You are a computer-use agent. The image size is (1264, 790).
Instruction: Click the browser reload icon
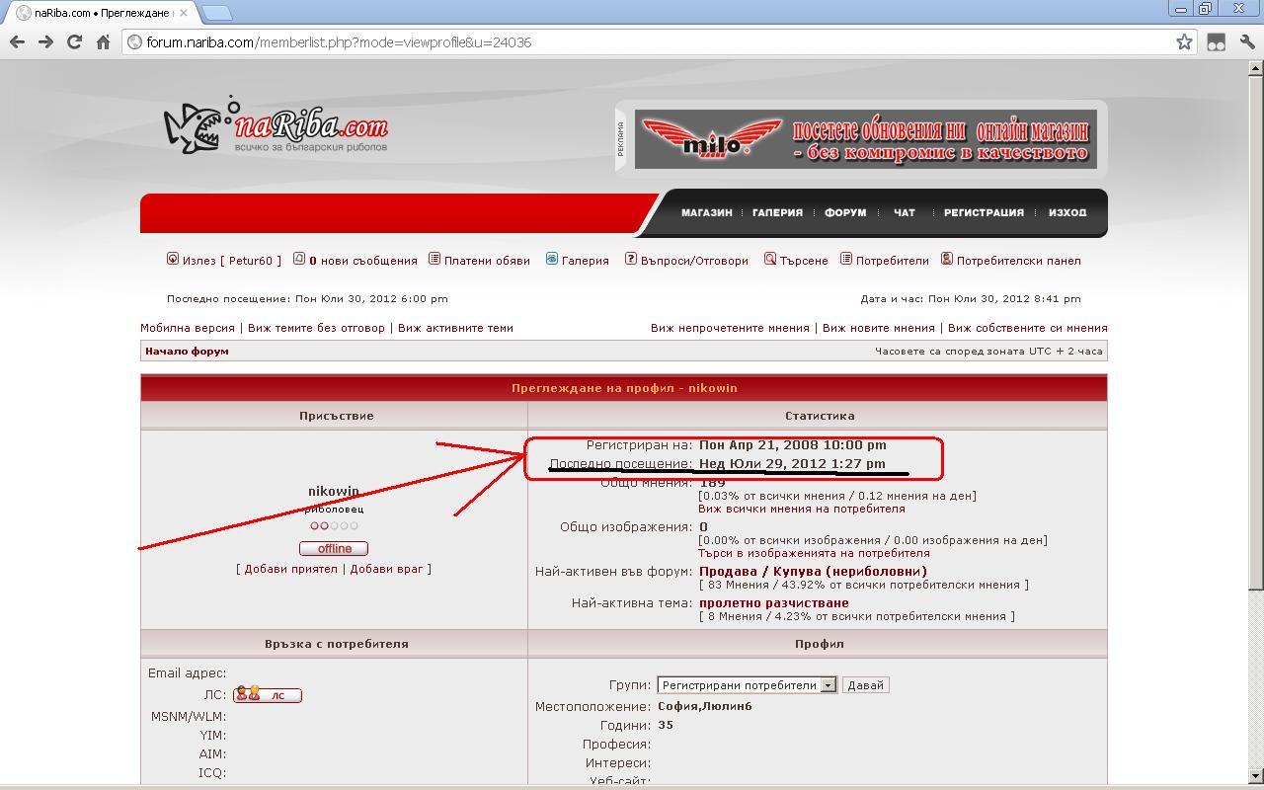pyautogui.click(x=74, y=42)
